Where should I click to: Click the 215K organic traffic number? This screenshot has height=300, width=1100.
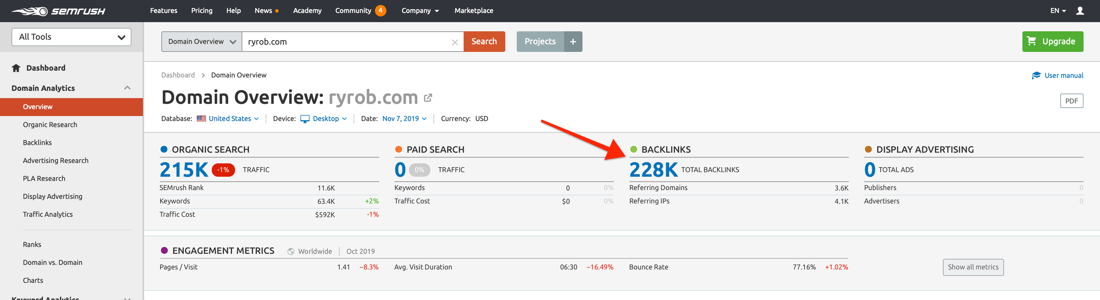[x=183, y=169]
